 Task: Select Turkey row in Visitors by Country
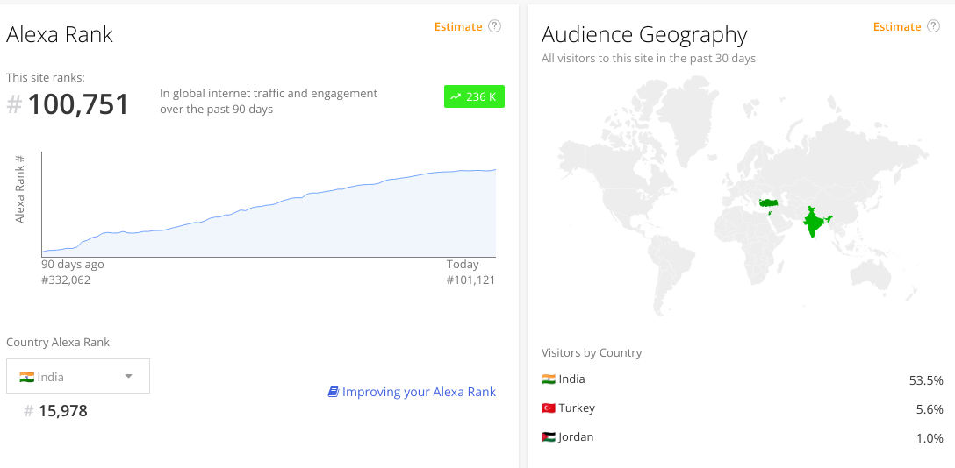pos(742,408)
